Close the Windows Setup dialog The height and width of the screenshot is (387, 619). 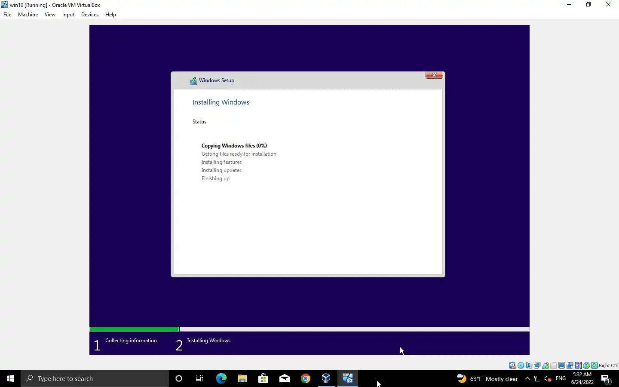[x=434, y=75]
